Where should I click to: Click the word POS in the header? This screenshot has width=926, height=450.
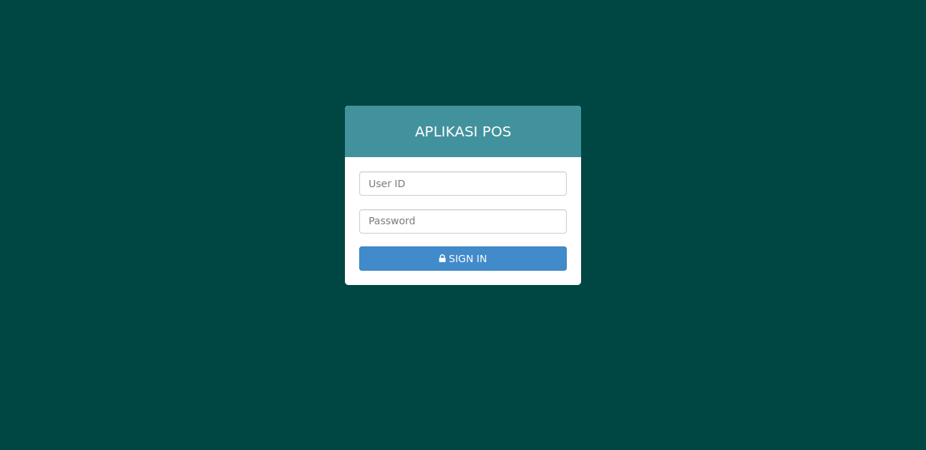(497, 131)
